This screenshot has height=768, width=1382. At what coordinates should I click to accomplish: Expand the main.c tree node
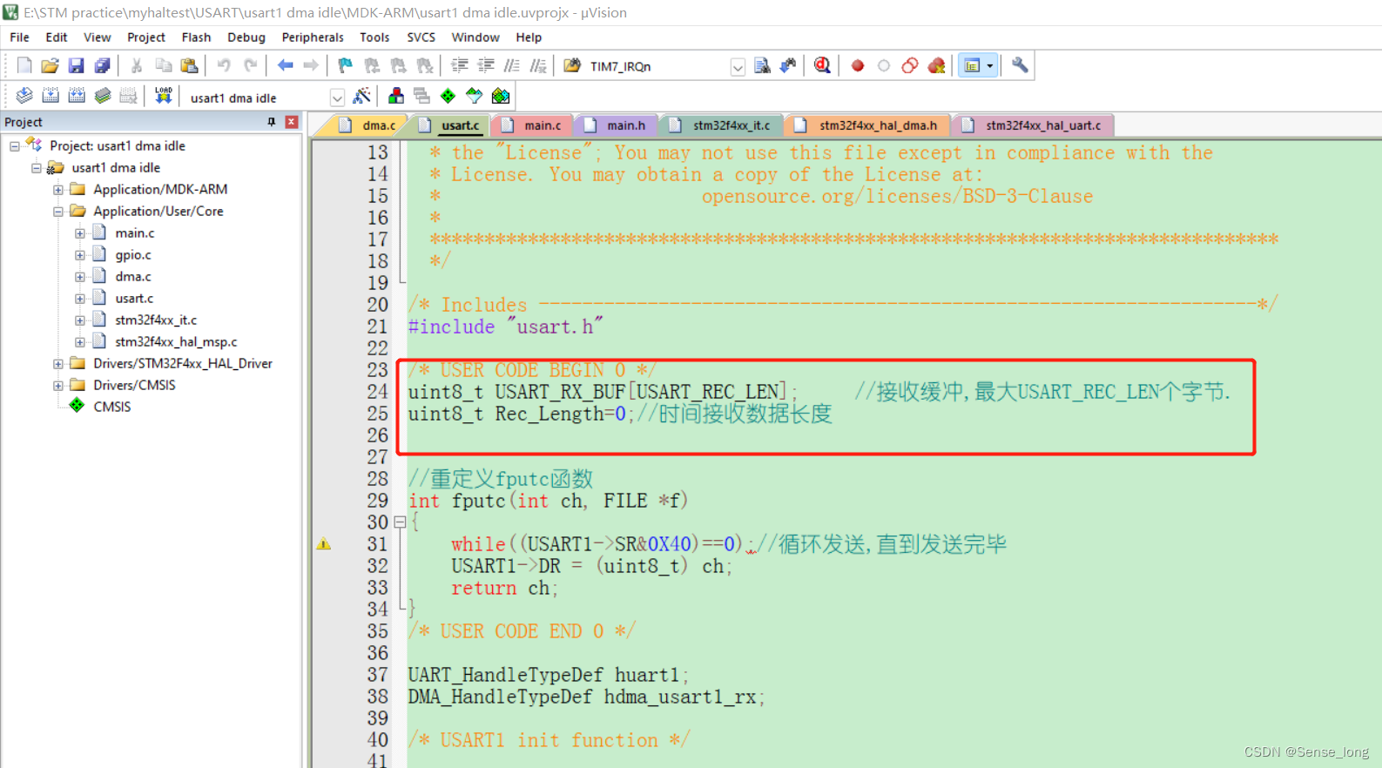tap(80, 233)
